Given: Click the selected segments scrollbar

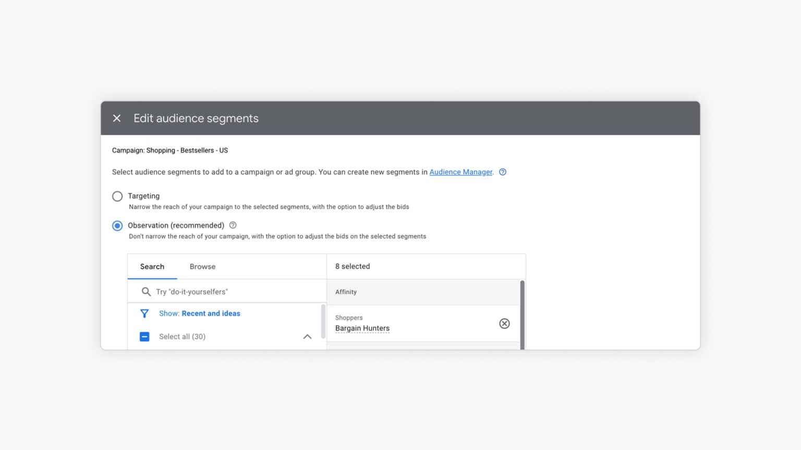Looking at the screenshot, I should (x=522, y=312).
